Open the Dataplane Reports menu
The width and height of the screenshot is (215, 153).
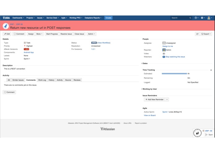coord(93,18)
